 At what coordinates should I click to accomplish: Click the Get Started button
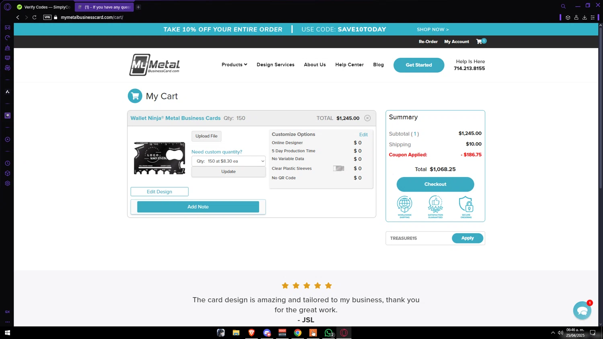click(418, 65)
